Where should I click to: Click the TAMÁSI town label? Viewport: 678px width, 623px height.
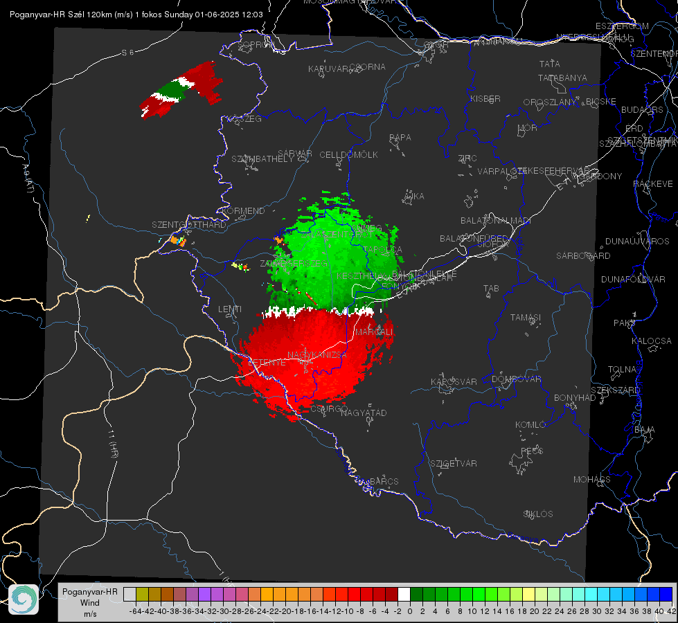click(526, 317)
